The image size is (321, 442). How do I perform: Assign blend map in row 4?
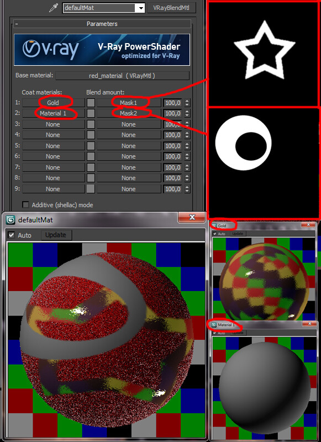point(129,135)
